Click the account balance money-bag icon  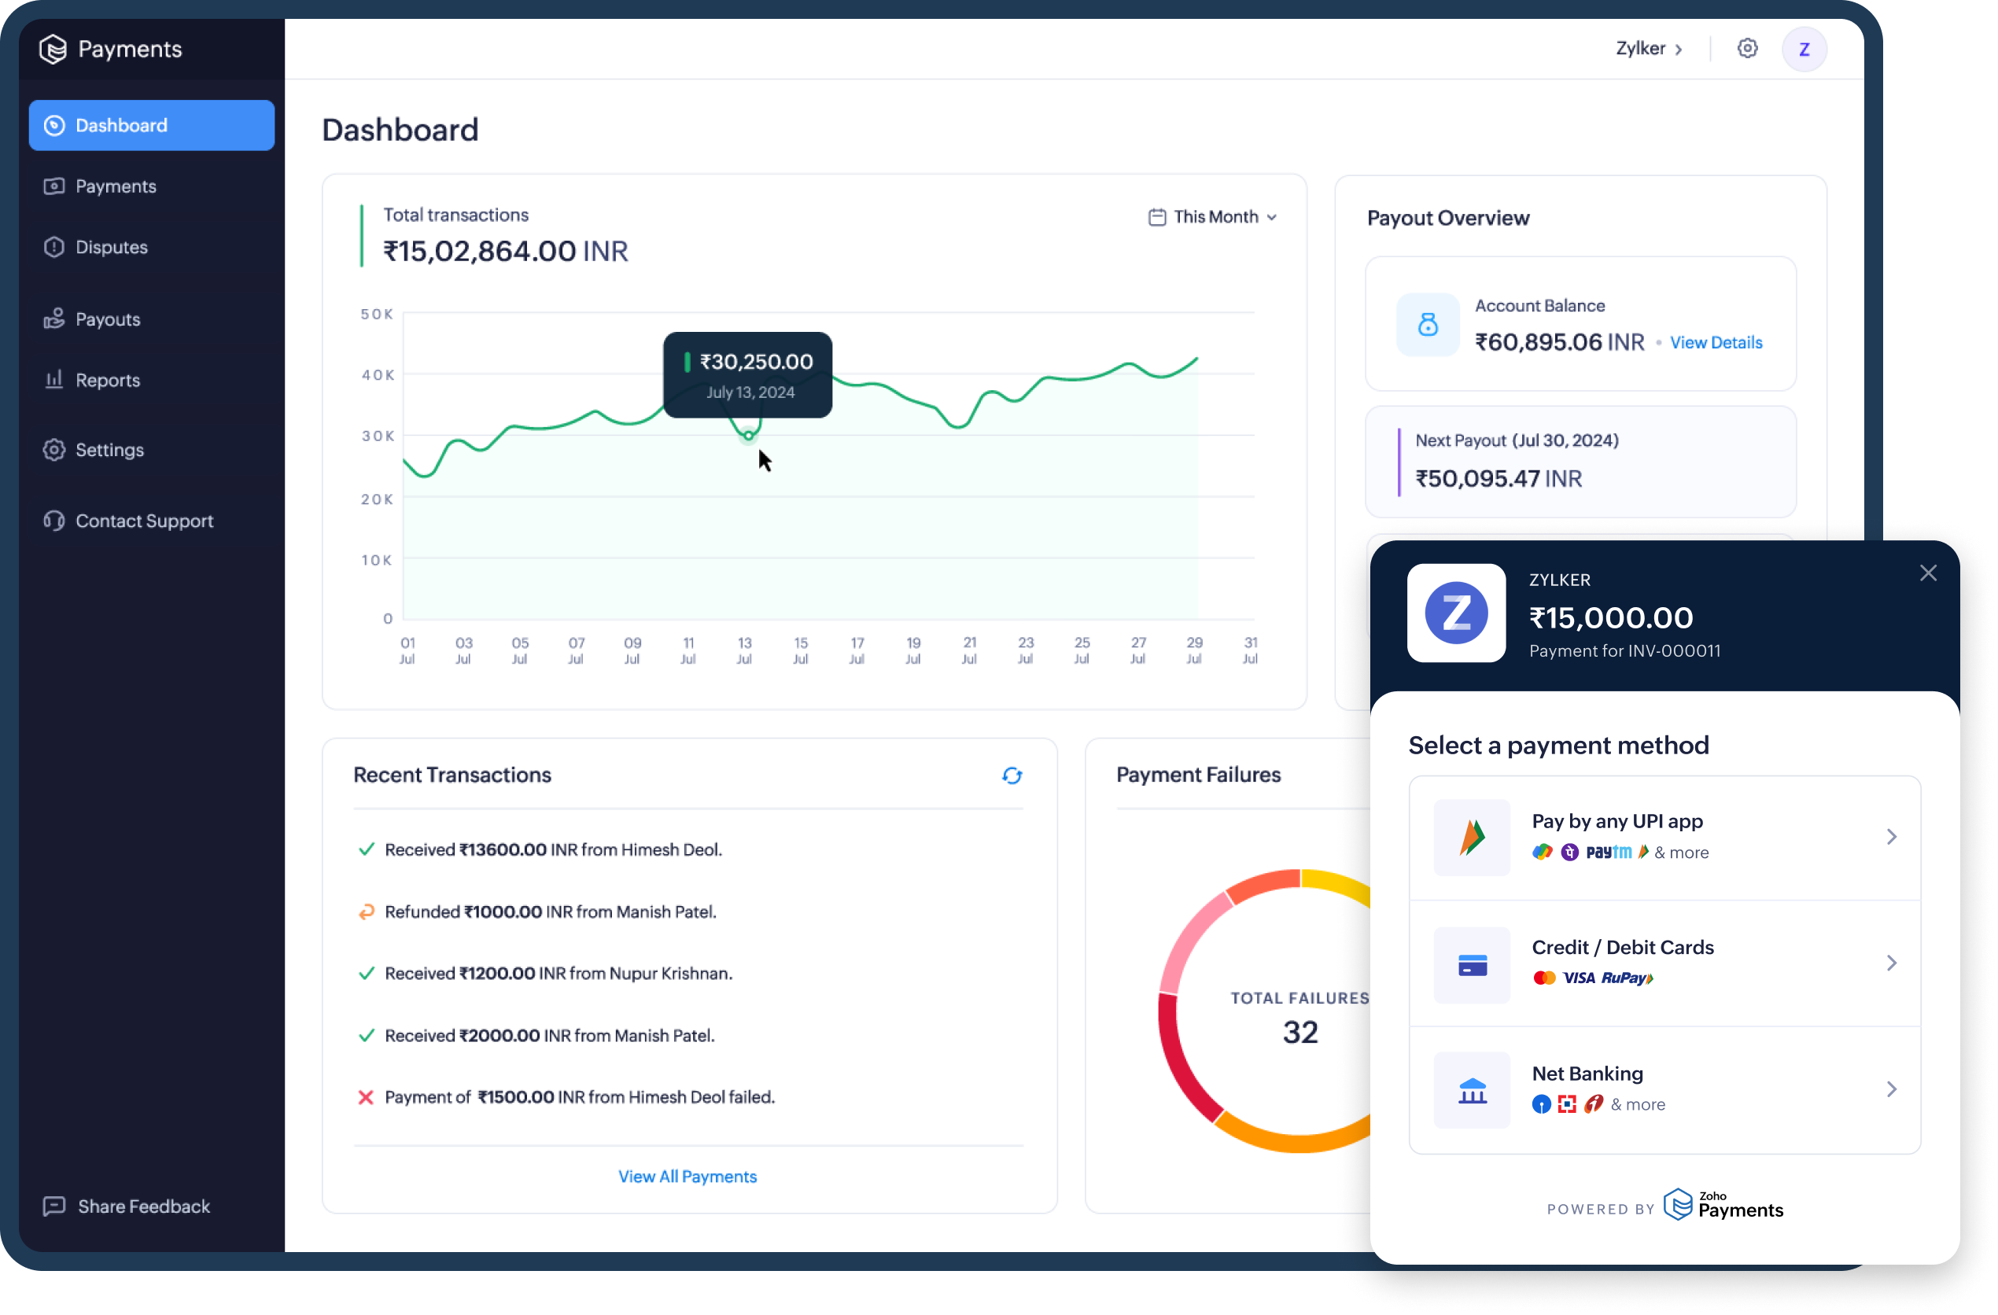tap(1427, 325)
